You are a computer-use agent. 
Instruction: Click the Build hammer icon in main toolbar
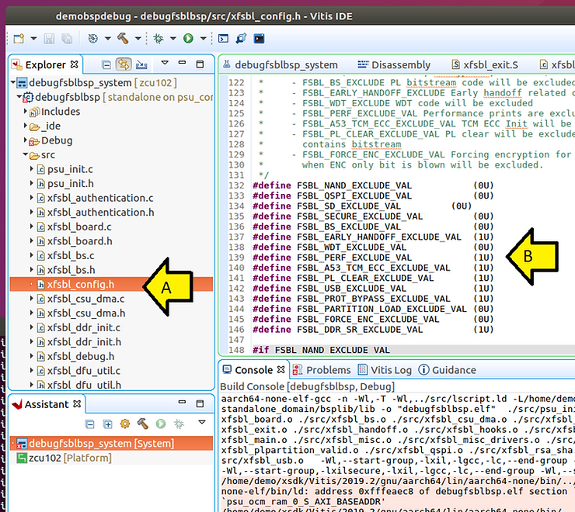pos(123,39)
